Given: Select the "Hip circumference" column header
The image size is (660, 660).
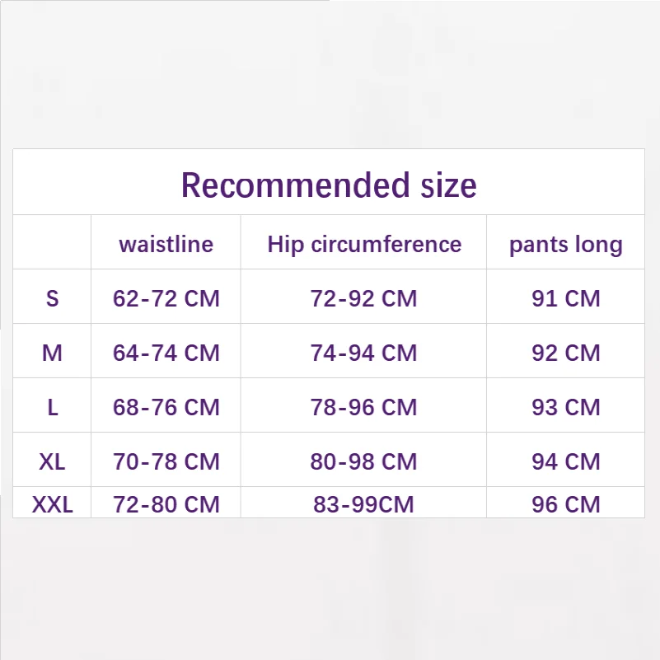Looking at the screenshot, I should [x=364, y=244].
